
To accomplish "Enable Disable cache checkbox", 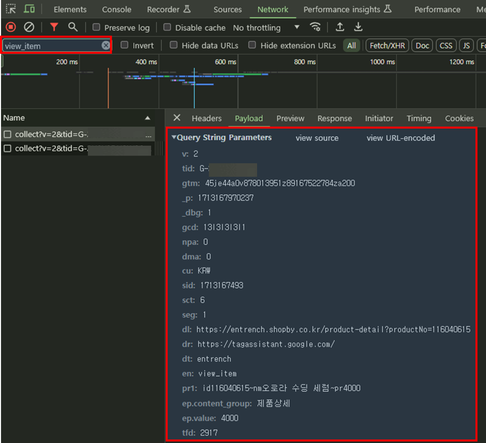I will point(167,27).
